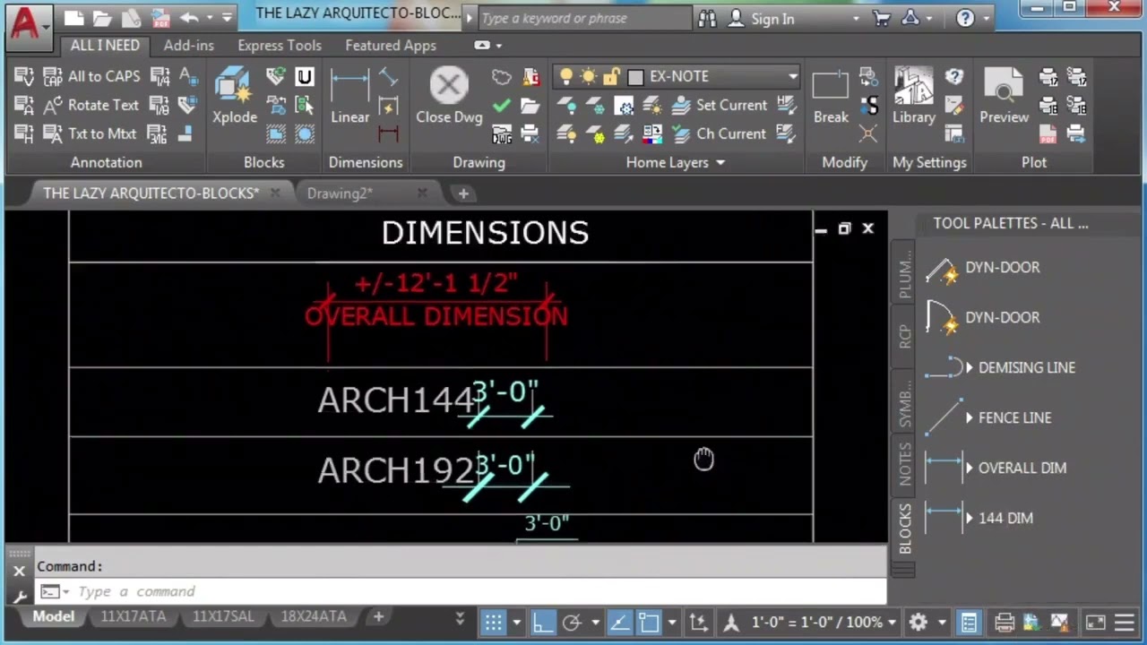1147x645 pixels.
Task: Insert the DEMISING LINE palette tool
Action: click(999, 367)
